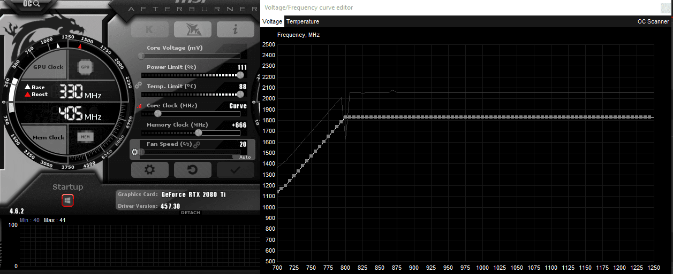
Task: Click the GPU chip icon
Action: coord(85,67)
